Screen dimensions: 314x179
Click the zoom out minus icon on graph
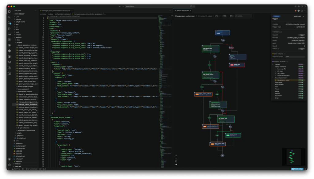[x=176, y=158]
